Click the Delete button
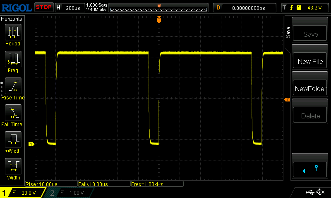This screenshot has width=331, height=198. (310, 115)
